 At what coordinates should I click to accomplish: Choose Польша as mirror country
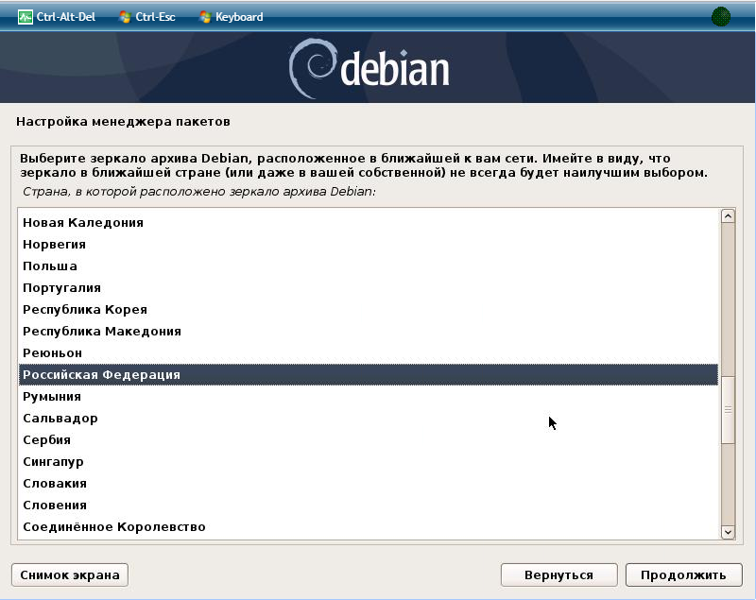(x=369, y=266)
